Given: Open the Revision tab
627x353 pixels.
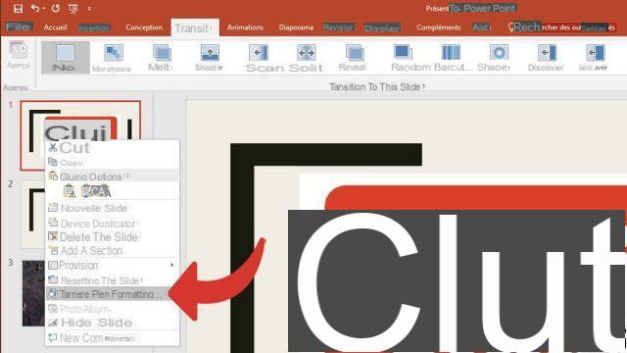Looking at the screenshot, I should click(339, 27).
